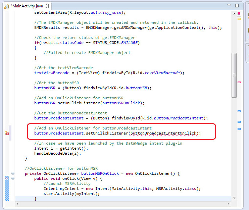Click the Java file icon on MainActivity tab
Image resolution: width=249 pixels, height=210 pixels.
click(6, 6)
